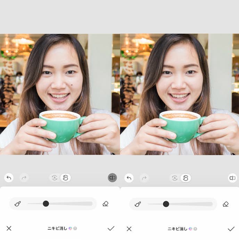This screenshot has height=240, width=239.
Task: Apply changes with the right checkmark
Action: [x=231, y=228]
